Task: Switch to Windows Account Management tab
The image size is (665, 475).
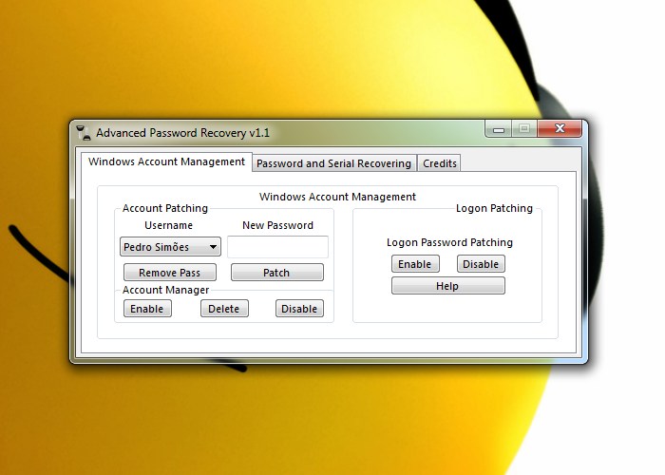Action: [166, 162]
